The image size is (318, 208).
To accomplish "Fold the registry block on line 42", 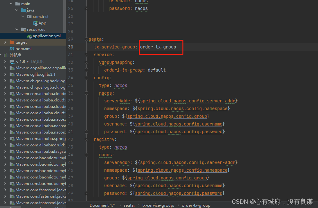I will tap(87, 140).
